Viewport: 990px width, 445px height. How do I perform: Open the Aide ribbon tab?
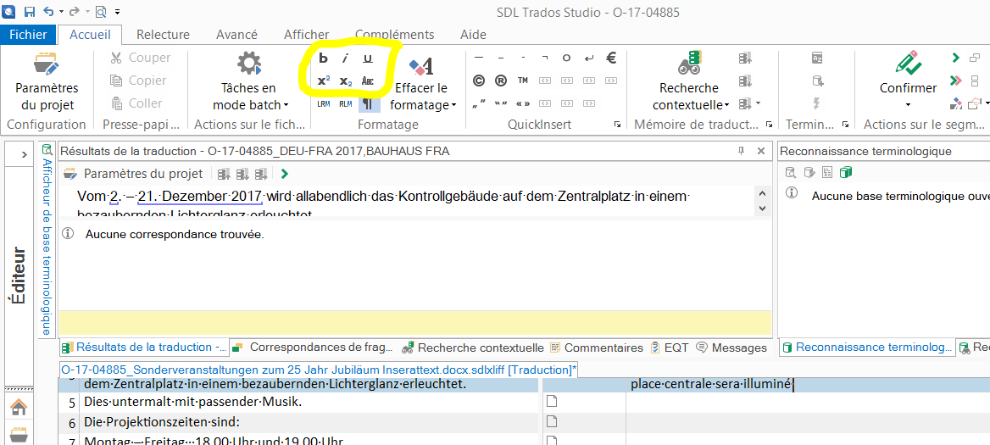pos(474,35)
